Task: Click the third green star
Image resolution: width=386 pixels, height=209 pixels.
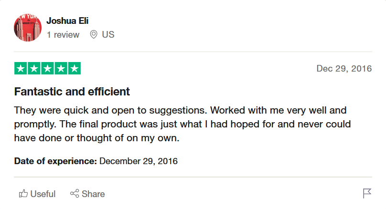Action: (47, 68)
